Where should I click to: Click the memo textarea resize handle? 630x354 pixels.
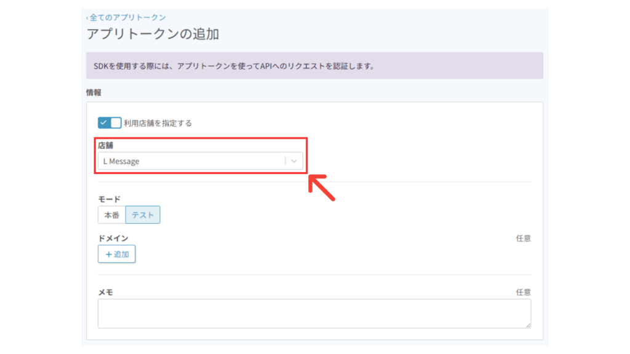pos(528,325)
